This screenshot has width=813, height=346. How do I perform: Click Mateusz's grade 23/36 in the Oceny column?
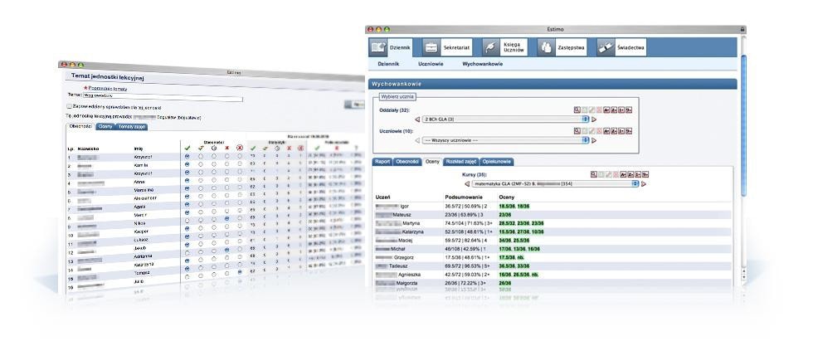(x=505, y=215)
